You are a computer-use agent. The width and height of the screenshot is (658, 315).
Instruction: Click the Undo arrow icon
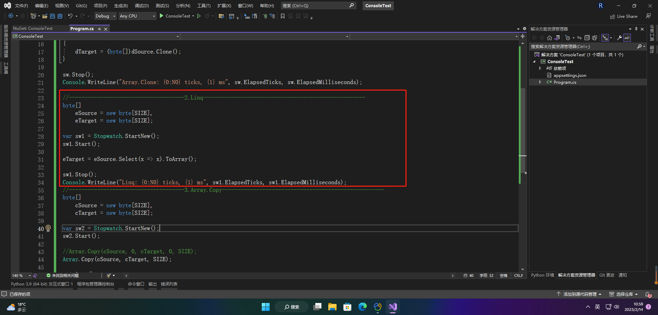[x=70, y=16]
